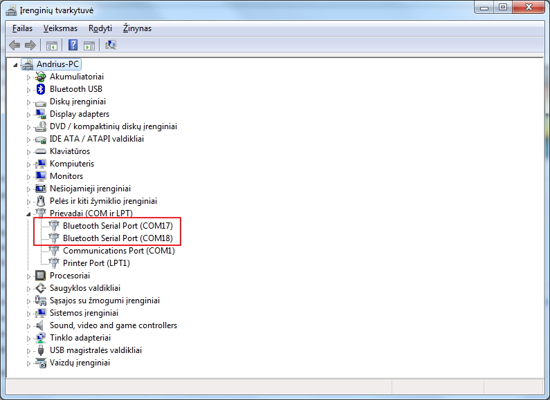Expand the Tinklo adapteriai category
This screenshot has height=400, width=550.
tap(28, 339)
